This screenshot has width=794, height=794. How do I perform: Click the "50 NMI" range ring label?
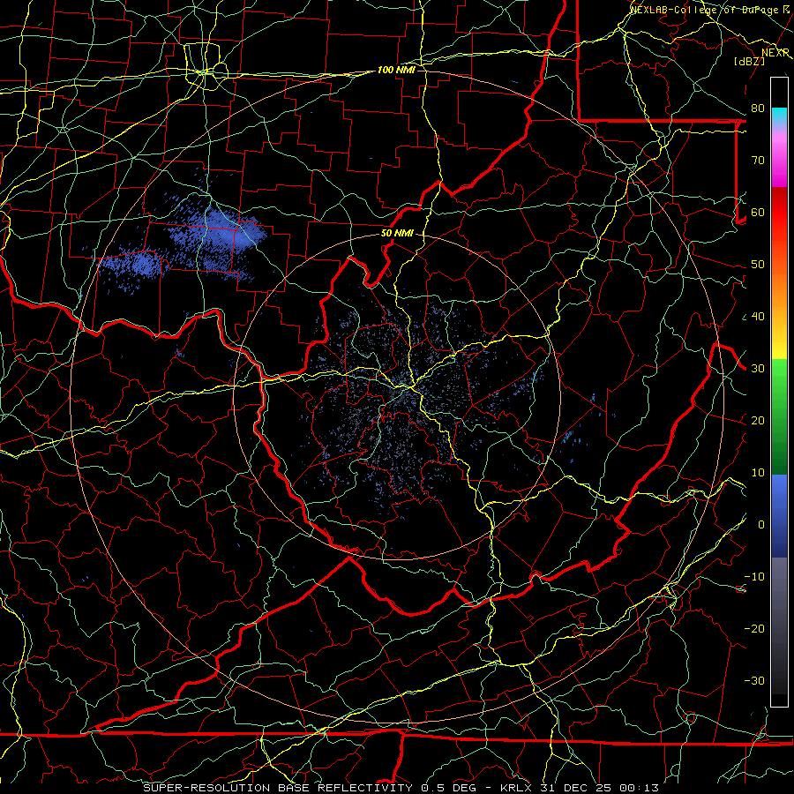[397, 234]
